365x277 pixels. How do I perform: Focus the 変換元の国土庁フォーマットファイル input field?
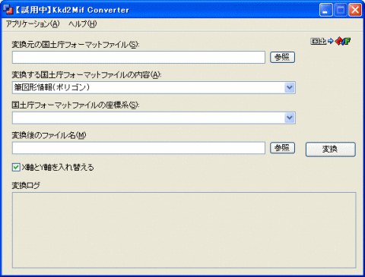point(138,57)
